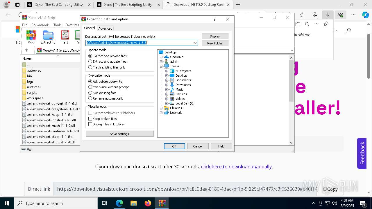Select Rename automatically option
The image size is (372, 209).
(x=106, y=98)
